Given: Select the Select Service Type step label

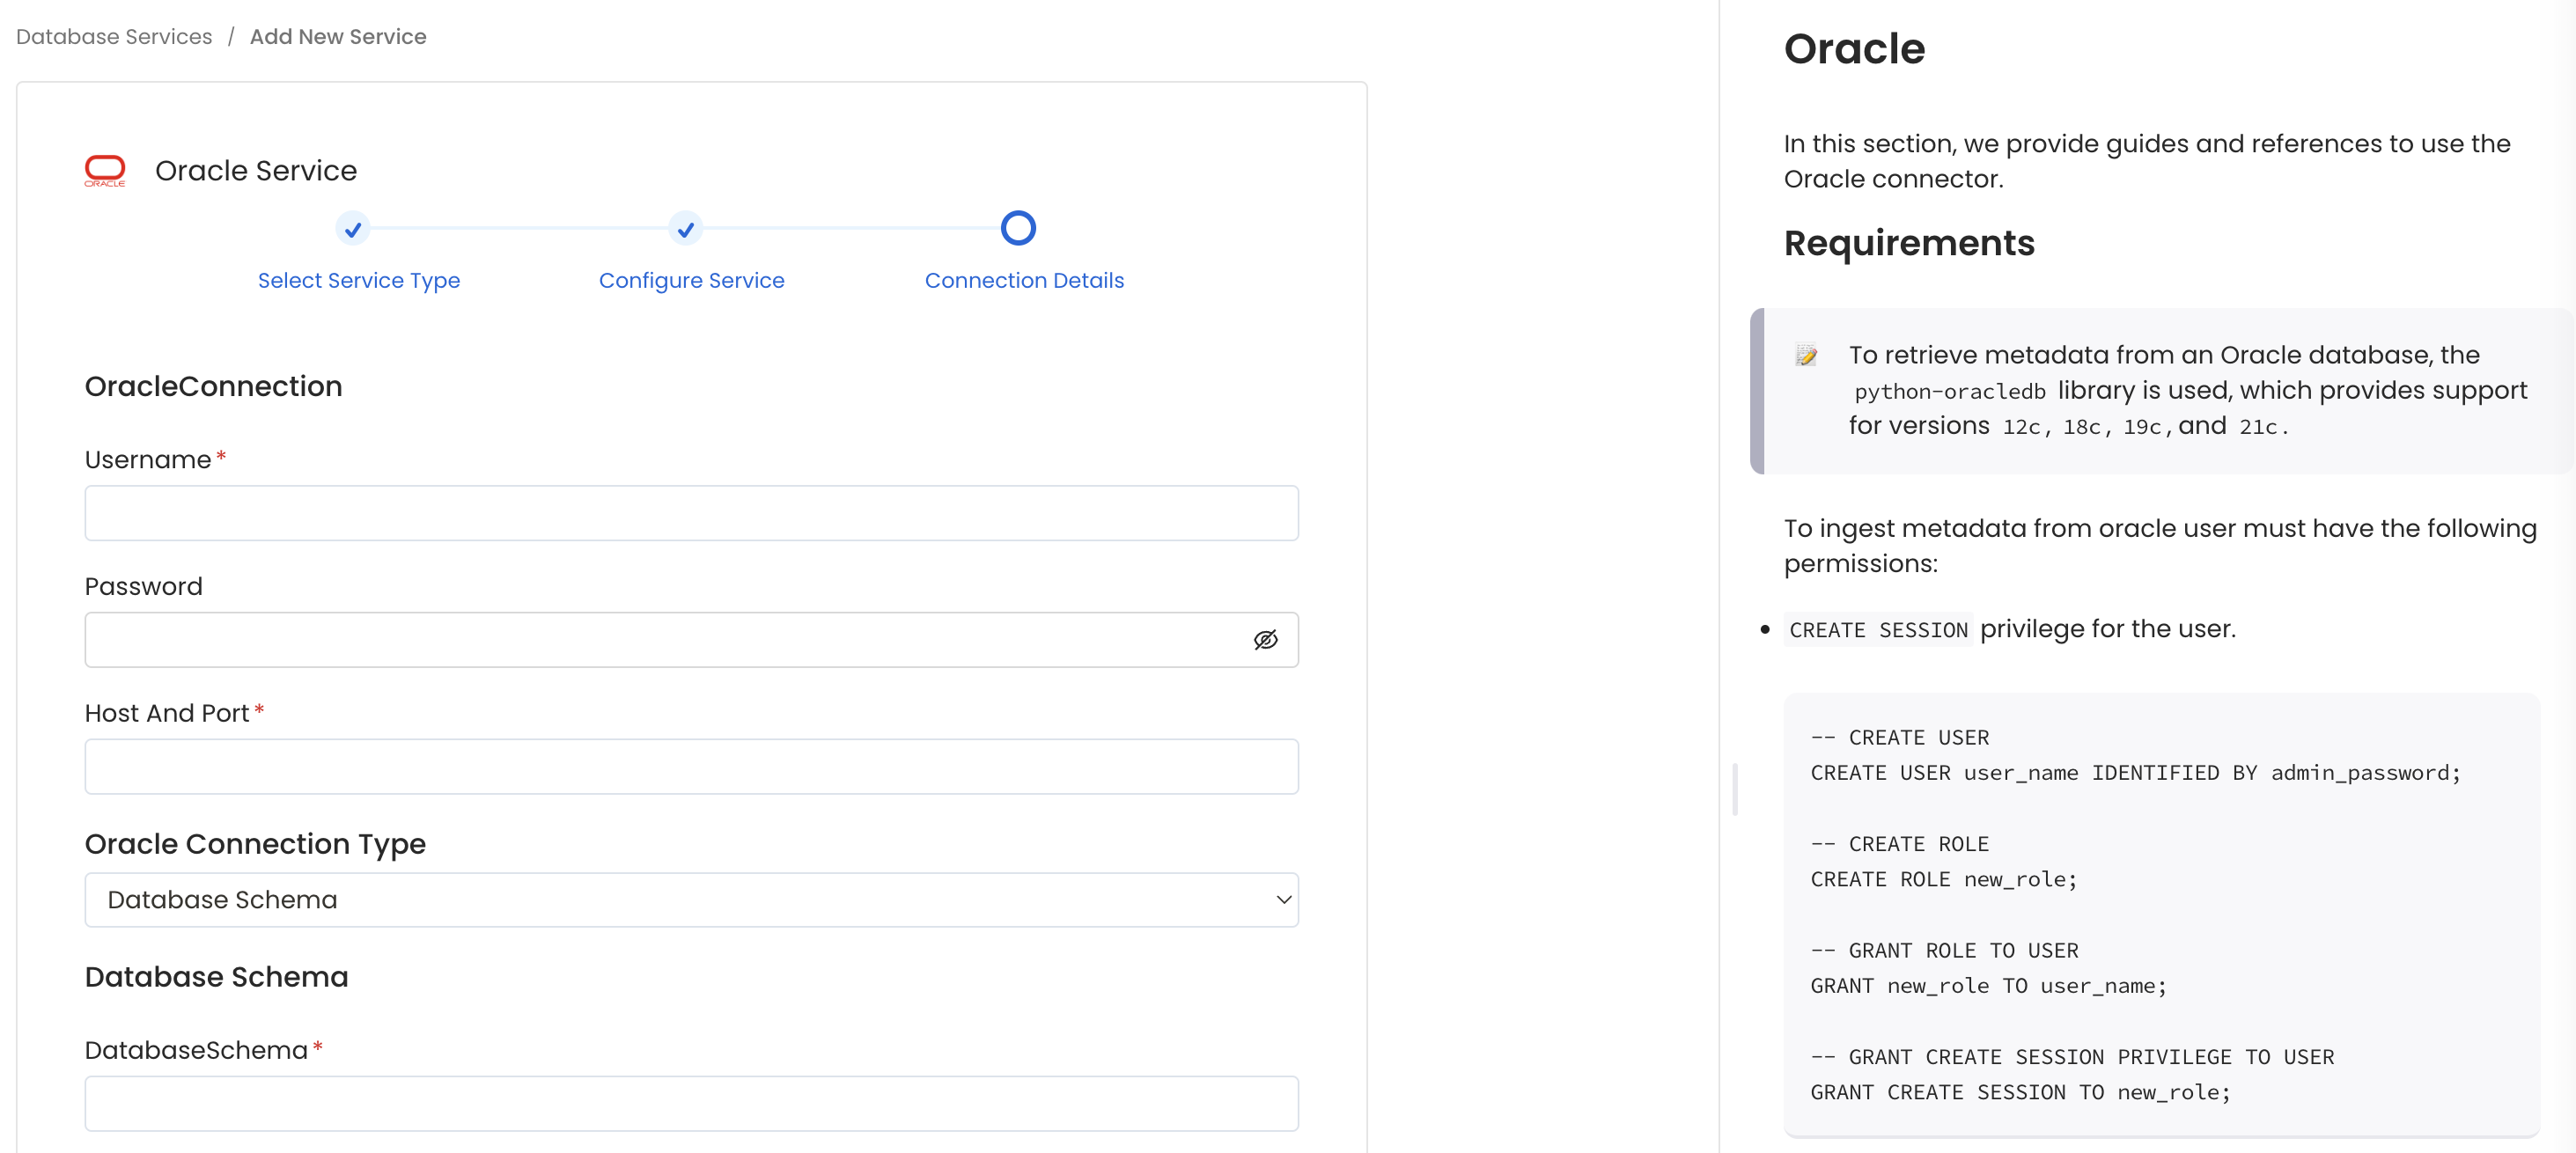Looking at the screenshot, I should (358, 280).
